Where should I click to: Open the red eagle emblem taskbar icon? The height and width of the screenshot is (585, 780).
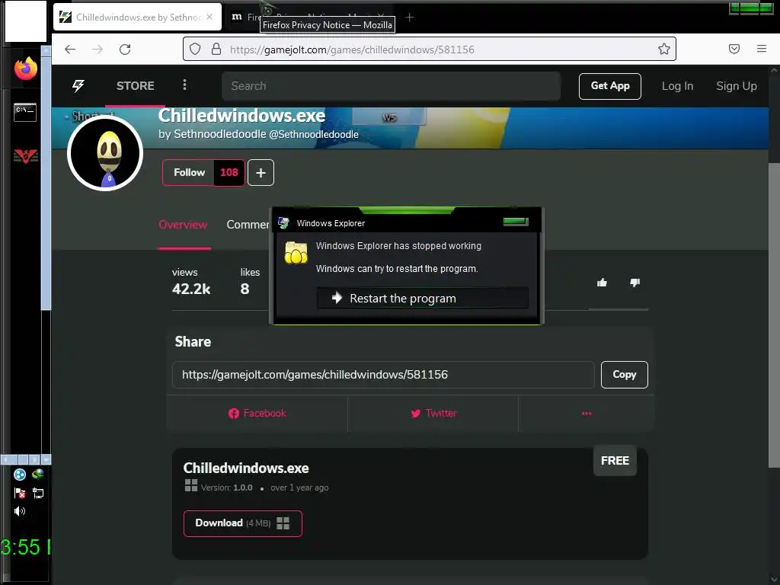pyautogui.click(x=25, y=156)
